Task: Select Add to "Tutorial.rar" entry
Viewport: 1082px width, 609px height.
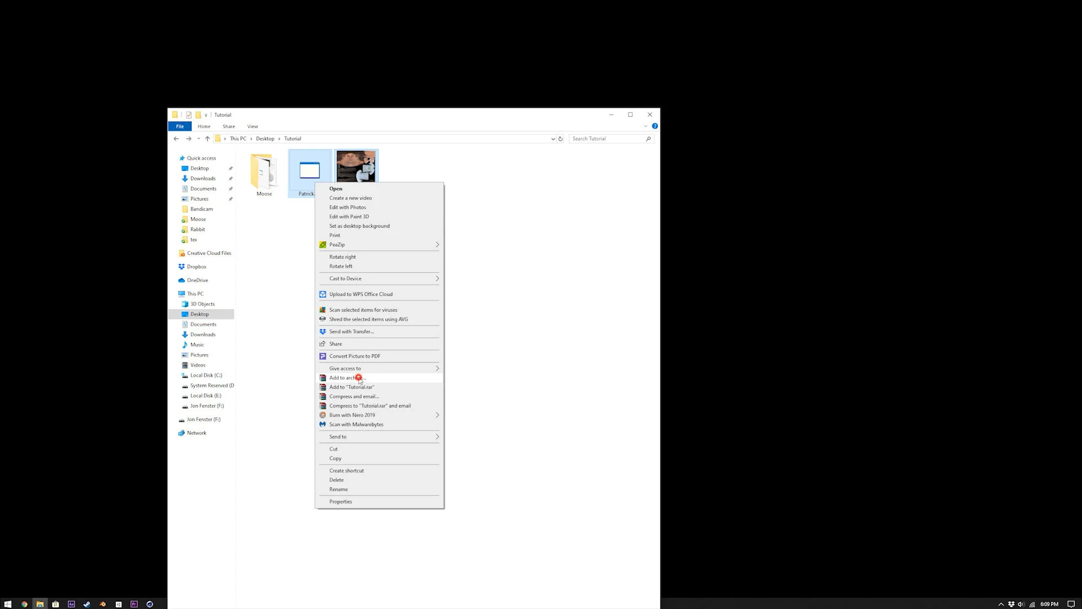Action: (x=352, y=387)
